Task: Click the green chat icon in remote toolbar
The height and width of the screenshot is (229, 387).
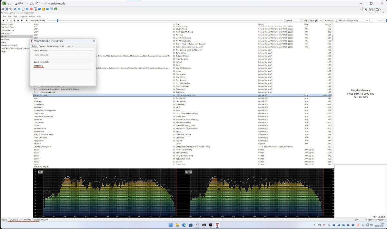Action: [55, 9]
